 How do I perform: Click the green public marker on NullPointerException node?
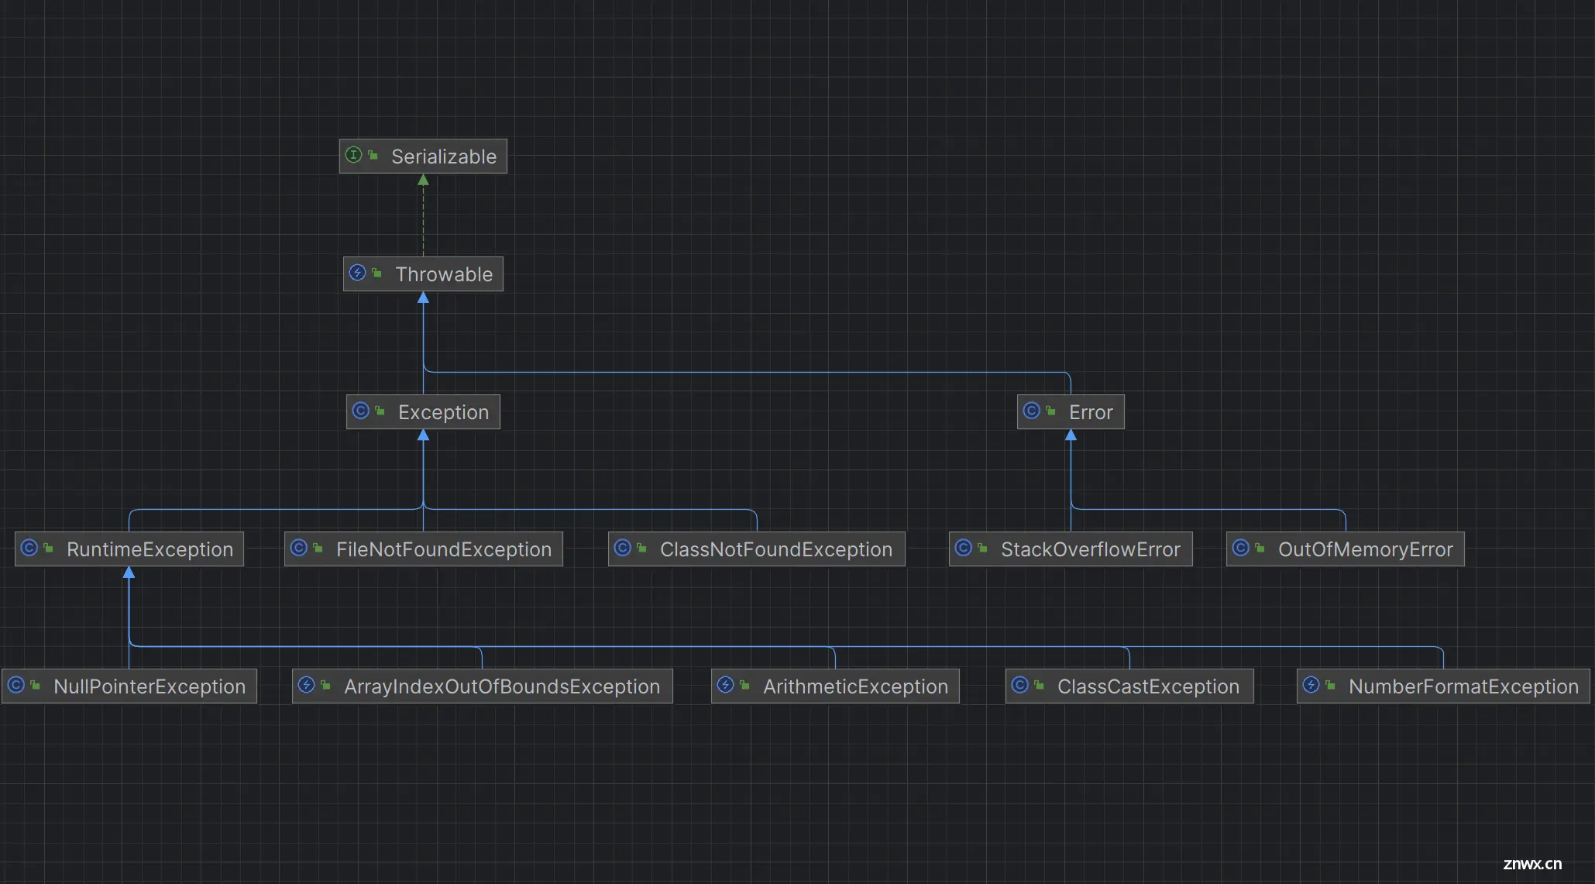35,685
